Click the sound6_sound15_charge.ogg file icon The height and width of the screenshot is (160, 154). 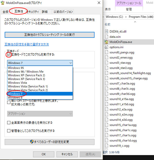click(x=107, y=78)
